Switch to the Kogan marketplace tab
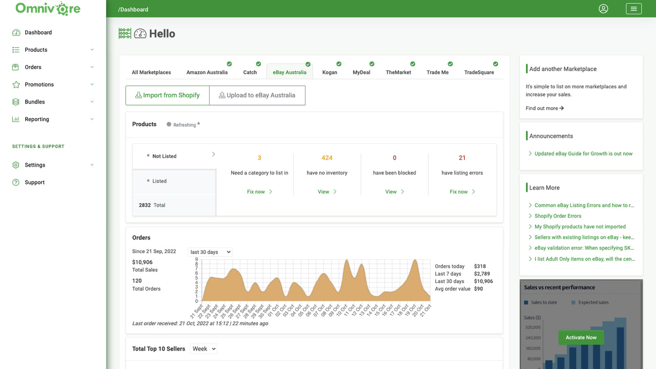The image size is (656, 369). tap(331, 72)
